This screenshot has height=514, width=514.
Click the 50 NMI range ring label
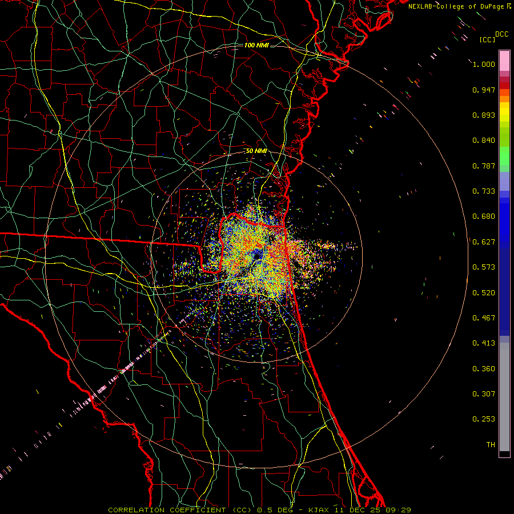coord(256,151)
